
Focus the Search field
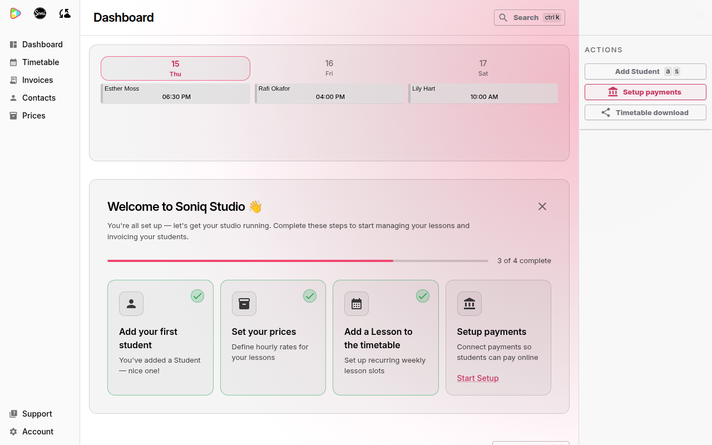[x=530, y=18]
